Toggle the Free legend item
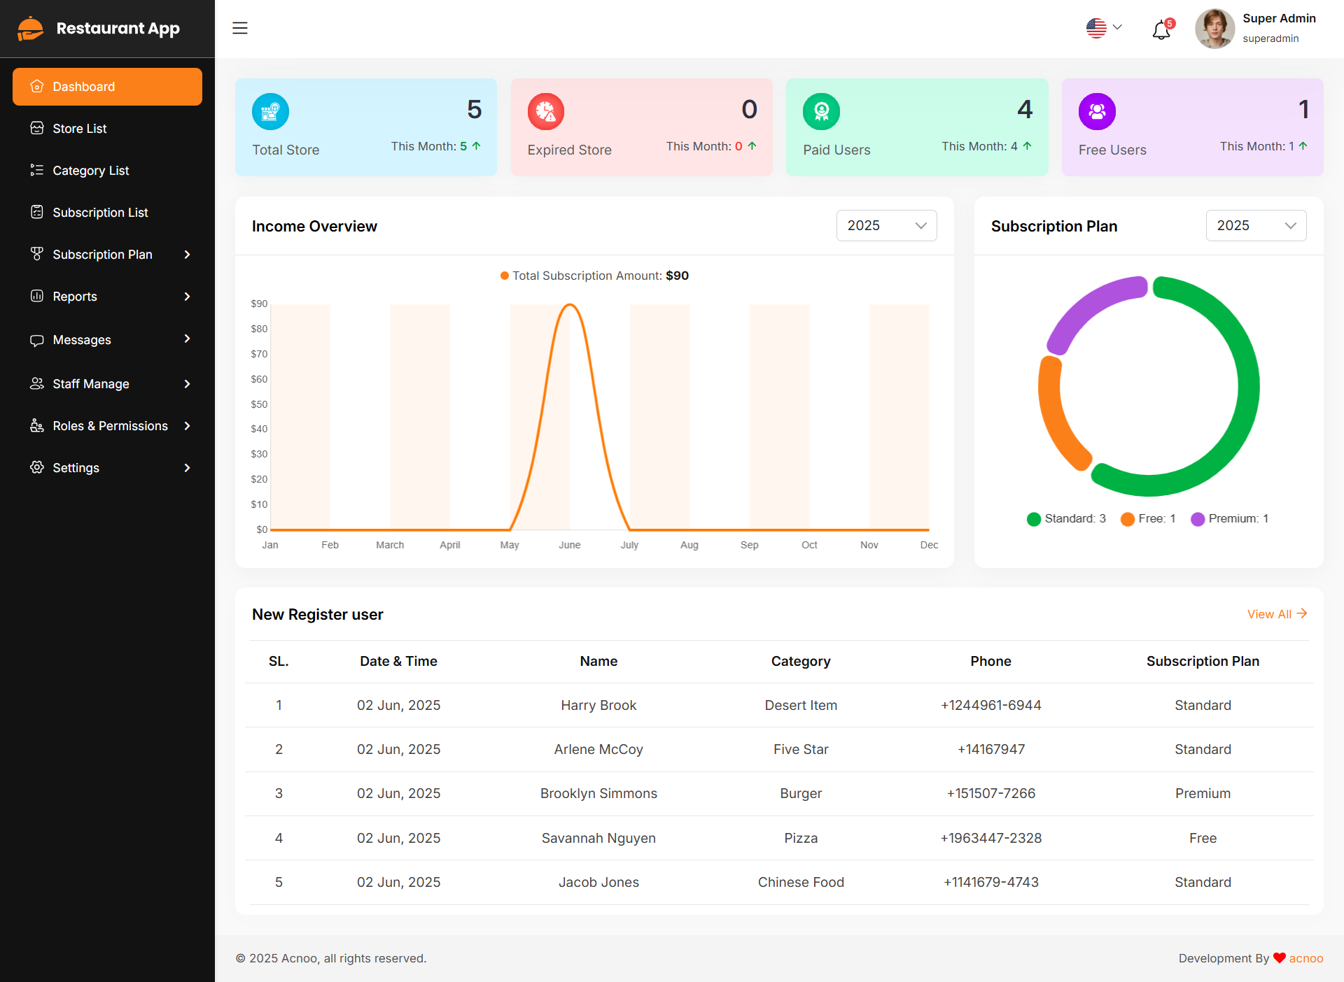This screenshot has width=1344, height=982. pos(1148,519)
